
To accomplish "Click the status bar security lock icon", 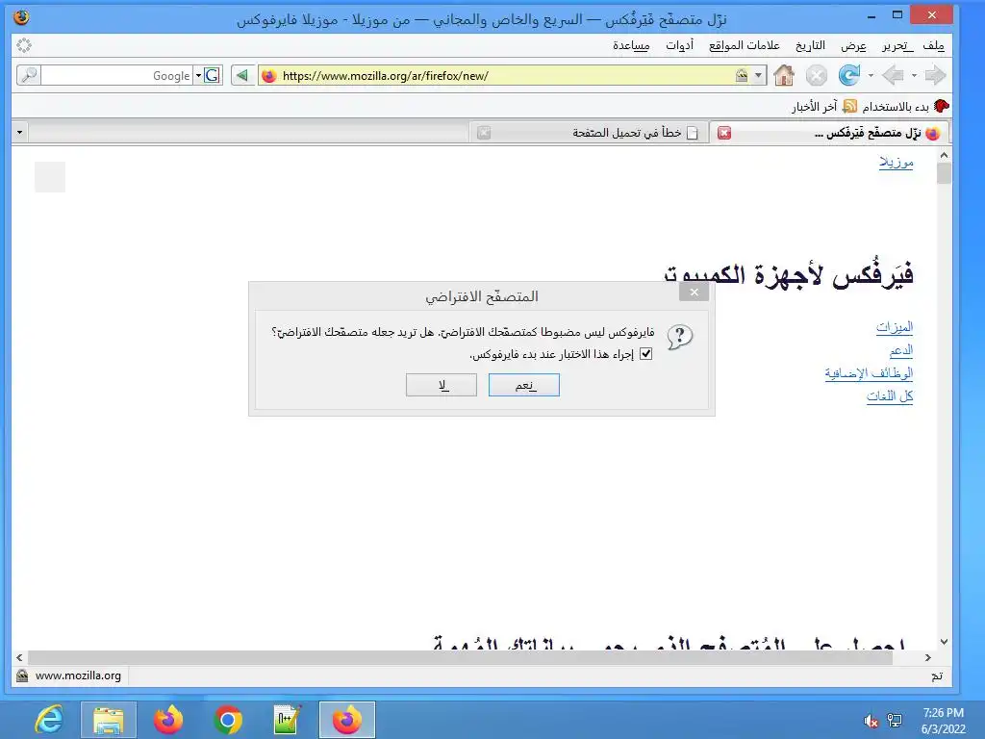I will pos(22,675).
